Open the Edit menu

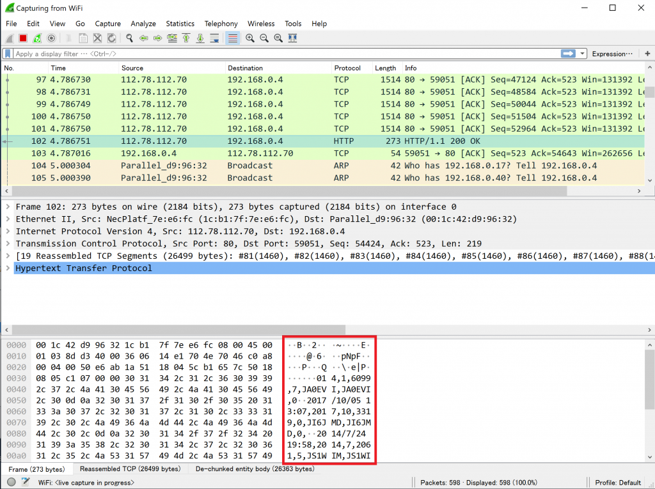(33, 24)
